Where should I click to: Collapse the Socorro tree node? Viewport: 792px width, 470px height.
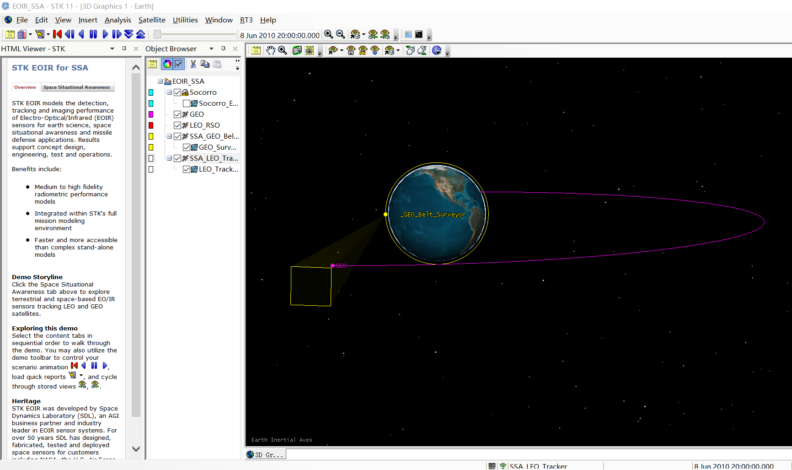coord(169,92)
